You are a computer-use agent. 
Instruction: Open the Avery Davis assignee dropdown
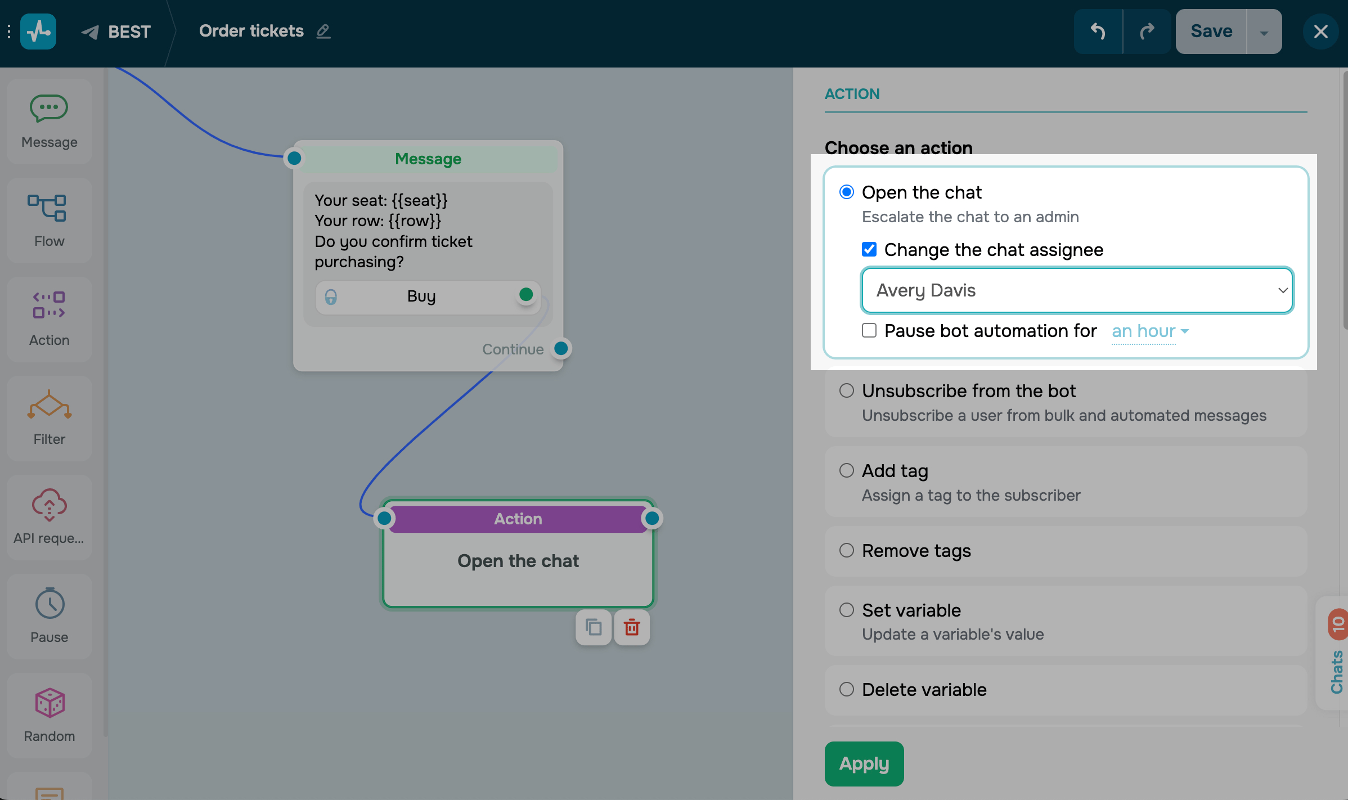click(1077, 290)
